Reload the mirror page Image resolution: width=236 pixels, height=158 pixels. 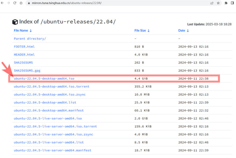pyautogui.click(x=15, y=3)
